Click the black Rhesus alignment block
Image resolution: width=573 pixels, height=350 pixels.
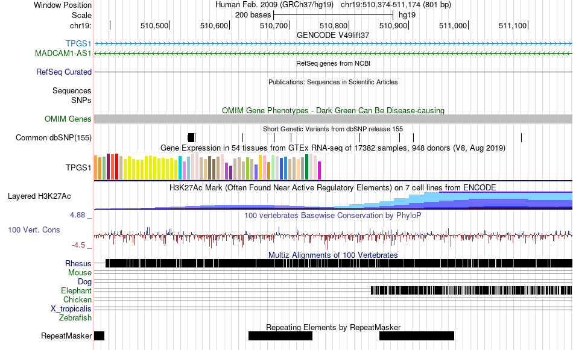coord(339,263)
